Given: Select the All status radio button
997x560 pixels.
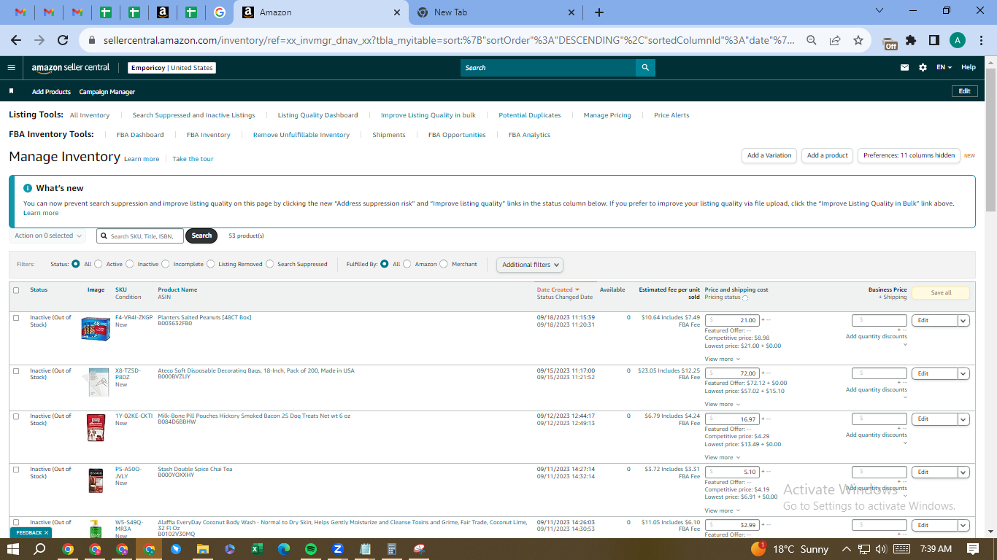Looking at the screenshot, I should (76, 264).
